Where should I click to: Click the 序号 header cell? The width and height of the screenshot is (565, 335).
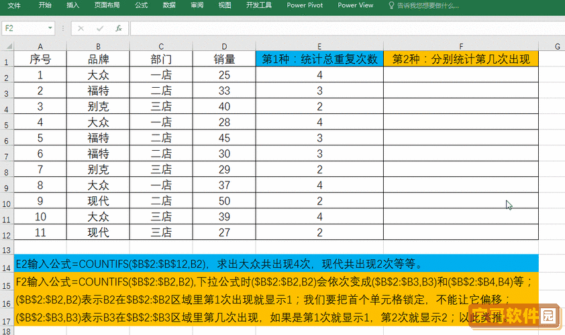click(x=40, y=59)
